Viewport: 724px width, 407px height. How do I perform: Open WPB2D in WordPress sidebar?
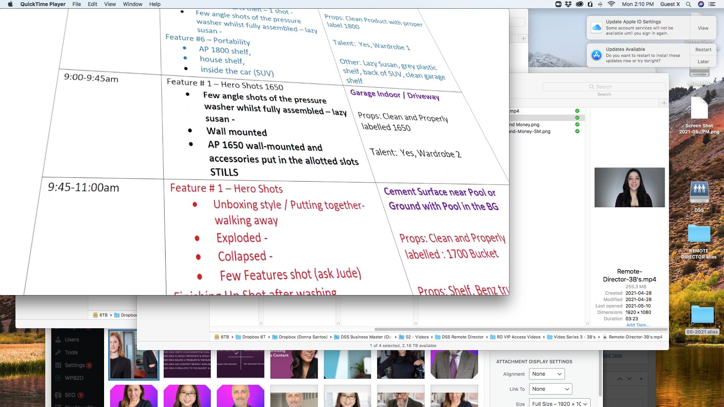click(74, 378)
